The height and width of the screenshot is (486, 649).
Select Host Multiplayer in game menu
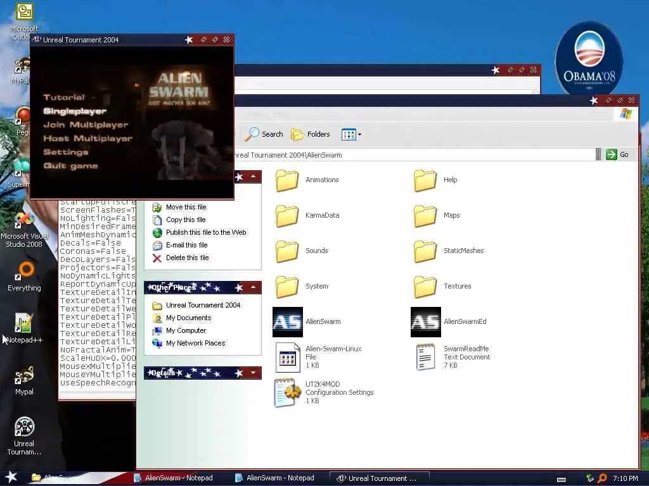click(87, 139)
